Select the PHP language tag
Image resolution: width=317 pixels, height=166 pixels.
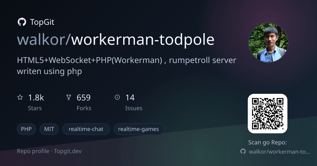(26, 129)
